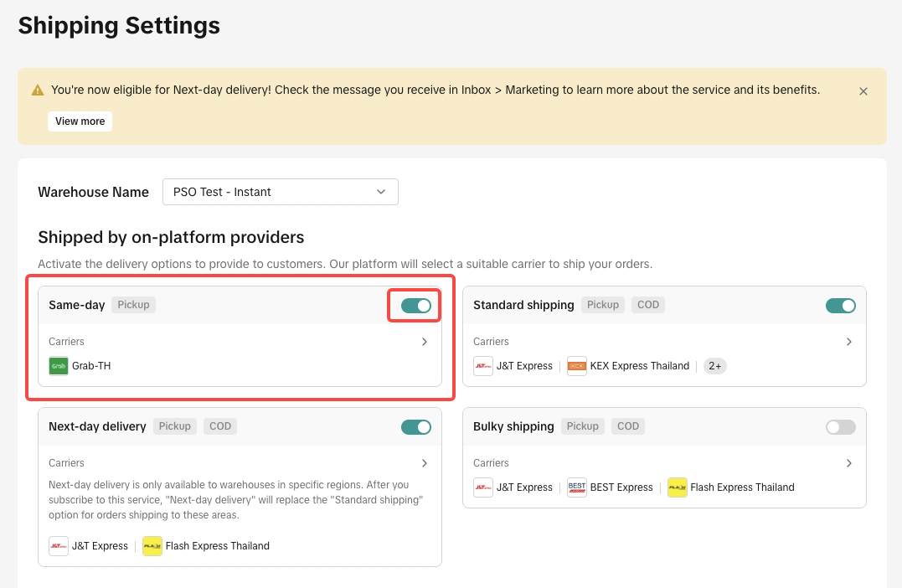
Task: Click the View more button
Action: (80, 121)
